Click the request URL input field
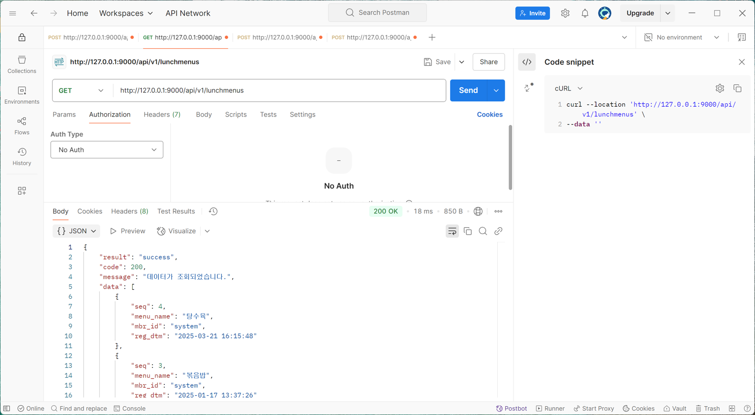The width and height of the screenshot is (755, 415). coord(279,90)
